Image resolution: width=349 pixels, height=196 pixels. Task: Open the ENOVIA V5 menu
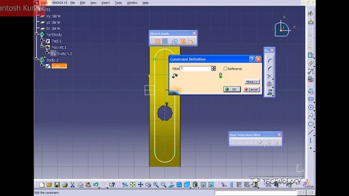tap(59, 3)
